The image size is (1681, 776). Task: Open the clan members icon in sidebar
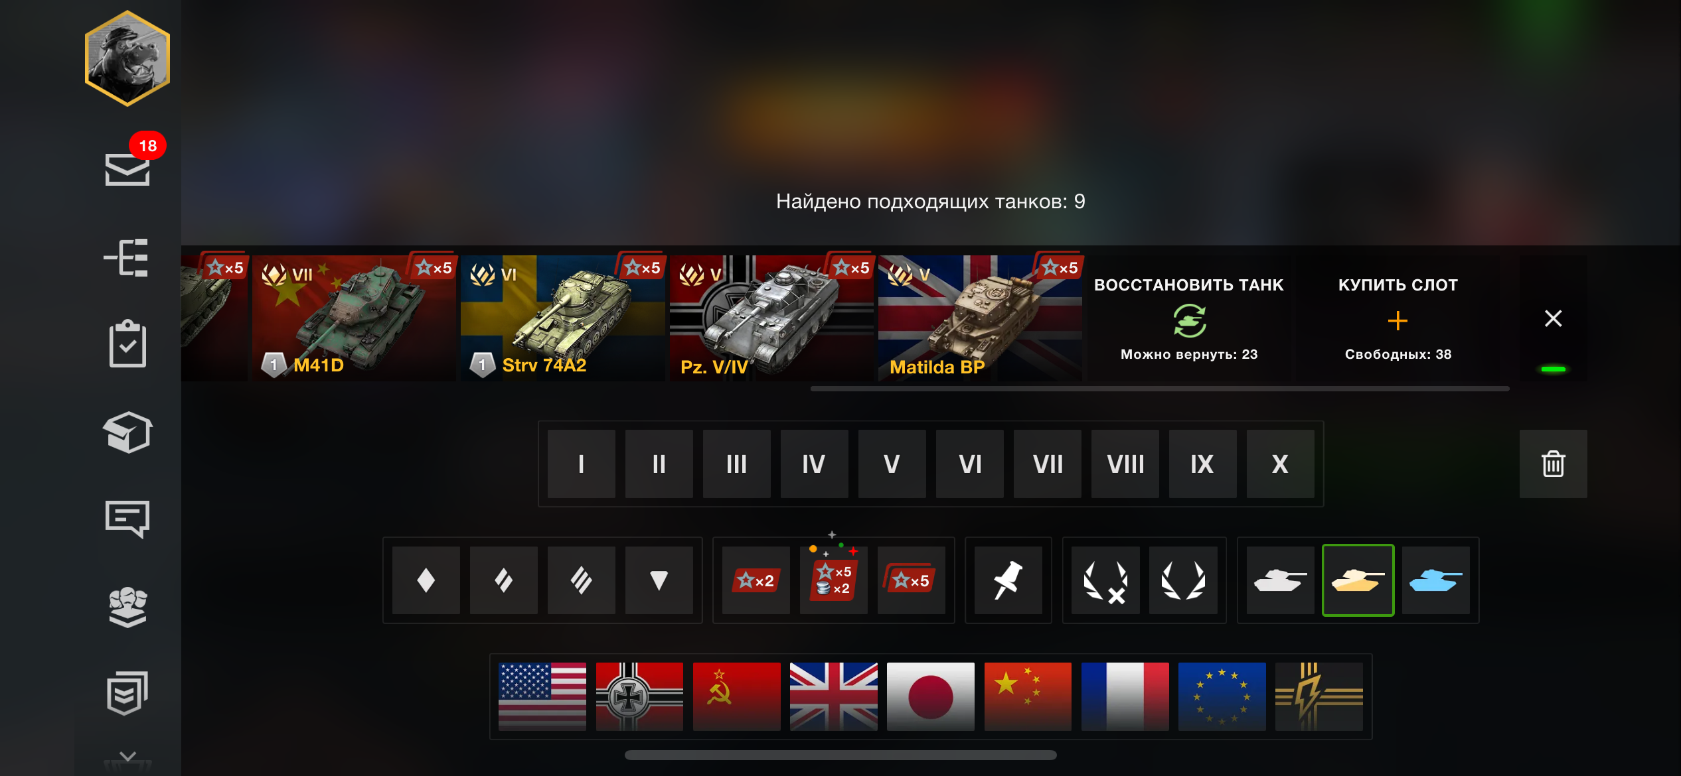pyautogui.click(x=127, y=606)
